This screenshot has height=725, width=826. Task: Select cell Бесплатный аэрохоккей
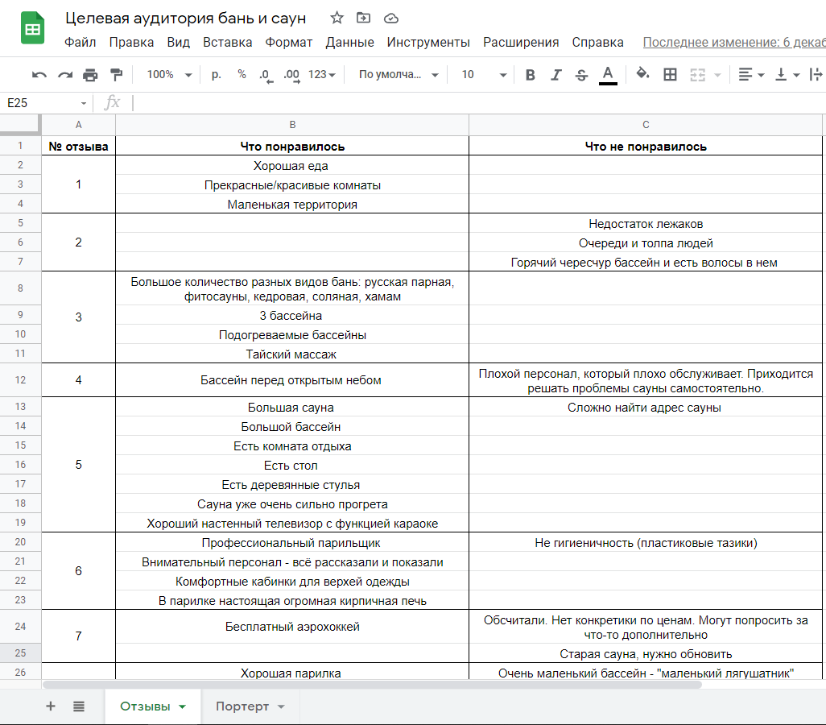coord(292,627)
